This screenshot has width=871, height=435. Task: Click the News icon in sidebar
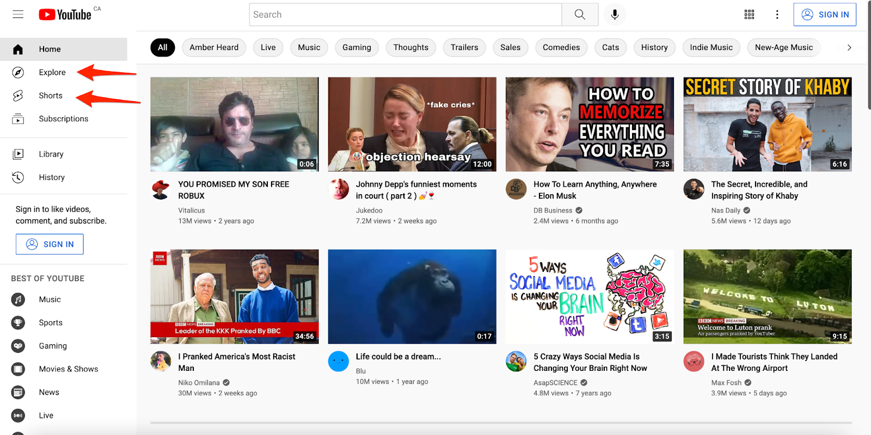[18, 392]
